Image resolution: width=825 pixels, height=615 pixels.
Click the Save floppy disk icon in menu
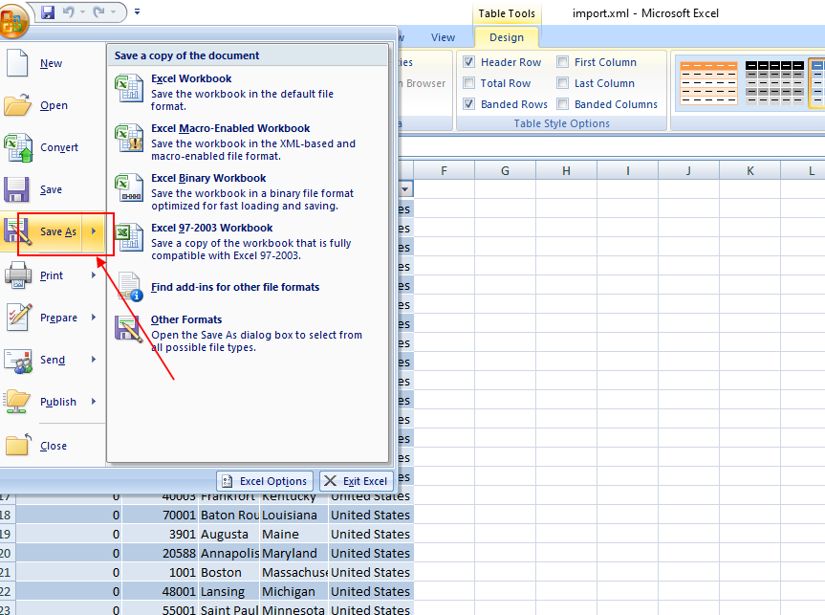(x=17, y=189)
